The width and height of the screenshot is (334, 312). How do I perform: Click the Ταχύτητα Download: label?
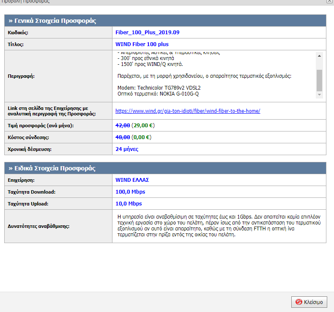(x=32, y=192)
